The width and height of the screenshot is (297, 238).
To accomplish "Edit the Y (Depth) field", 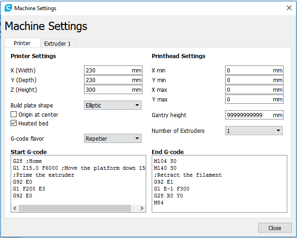I will [113, 80].
